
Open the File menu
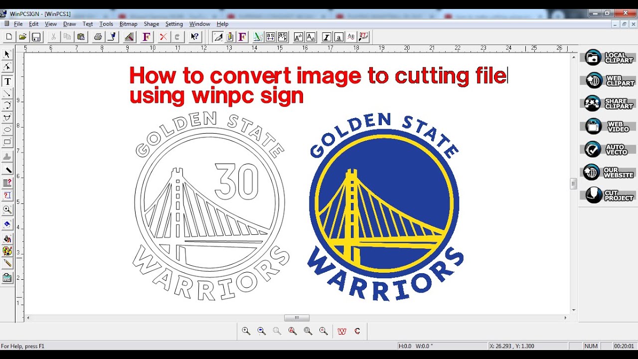[18, 24]
